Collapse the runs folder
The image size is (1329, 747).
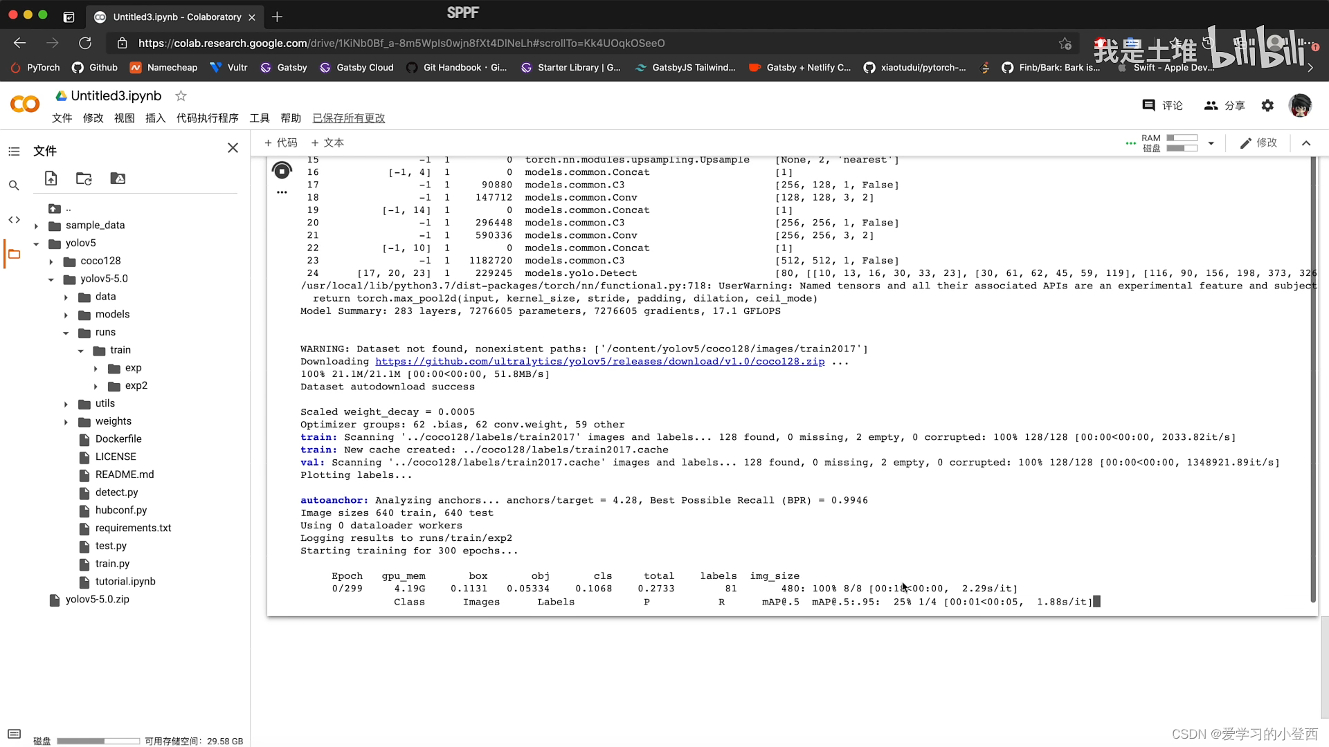66,333
